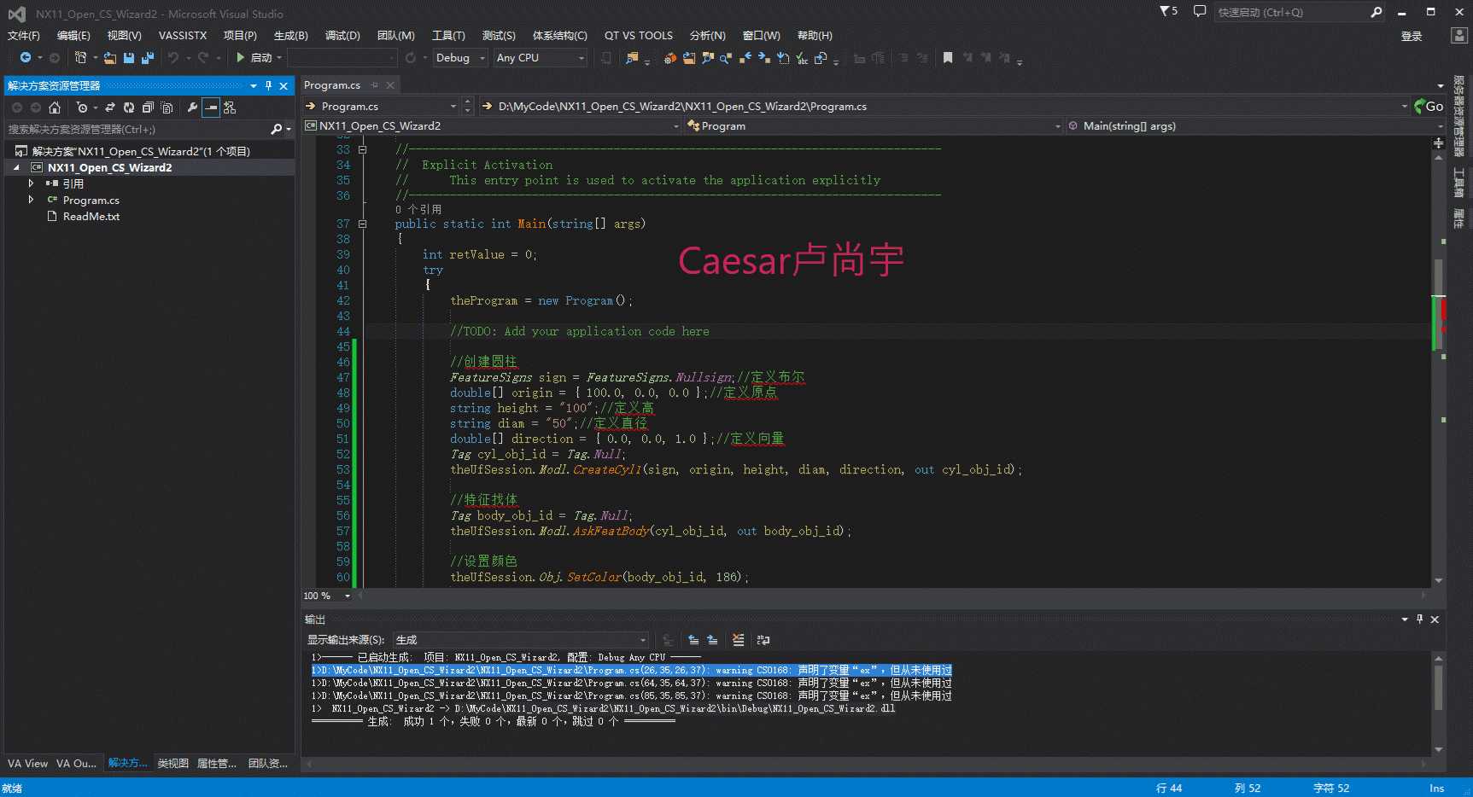The image size is (1473, 797).
Task: Click go to next message icon in Output
Action: click(x=712, y=640)
